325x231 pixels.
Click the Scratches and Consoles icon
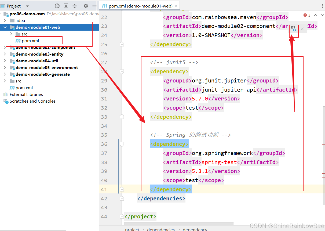tap(6, 101)
